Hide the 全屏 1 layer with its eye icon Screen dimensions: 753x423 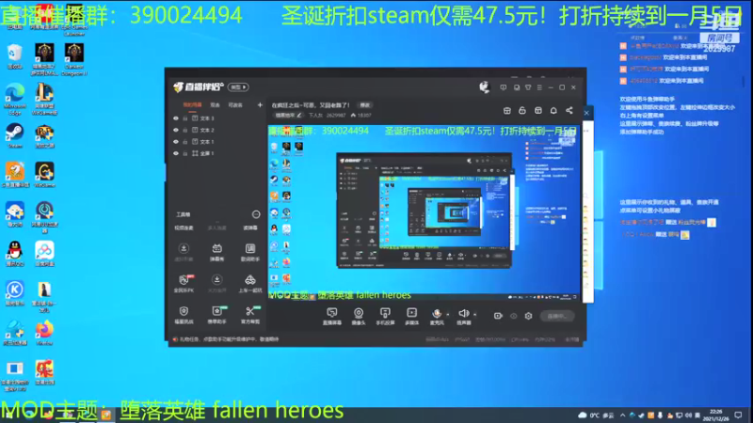point(176,153)
